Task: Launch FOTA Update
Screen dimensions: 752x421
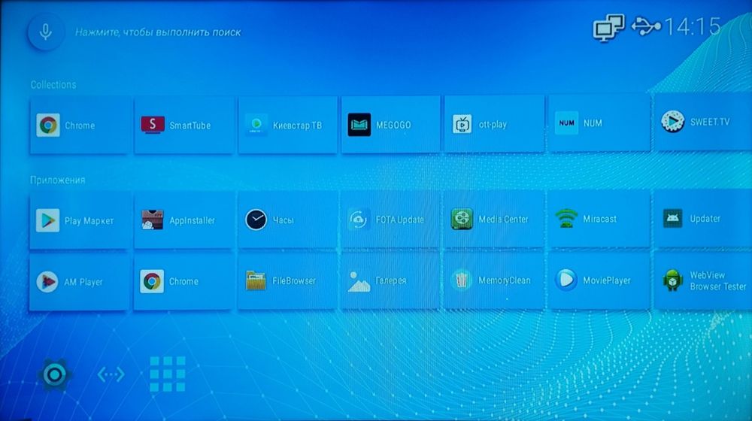Action: [x=390, y=219]
